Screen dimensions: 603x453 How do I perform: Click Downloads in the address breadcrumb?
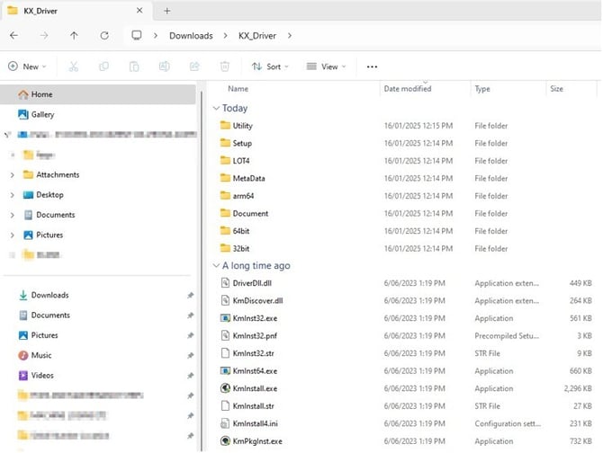(193, 36)
